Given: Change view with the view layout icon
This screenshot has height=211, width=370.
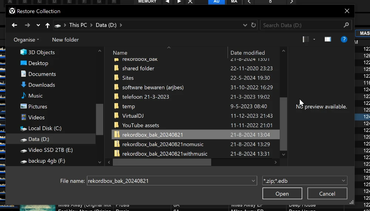Looking at the screenshot, I should click(306, 39).
